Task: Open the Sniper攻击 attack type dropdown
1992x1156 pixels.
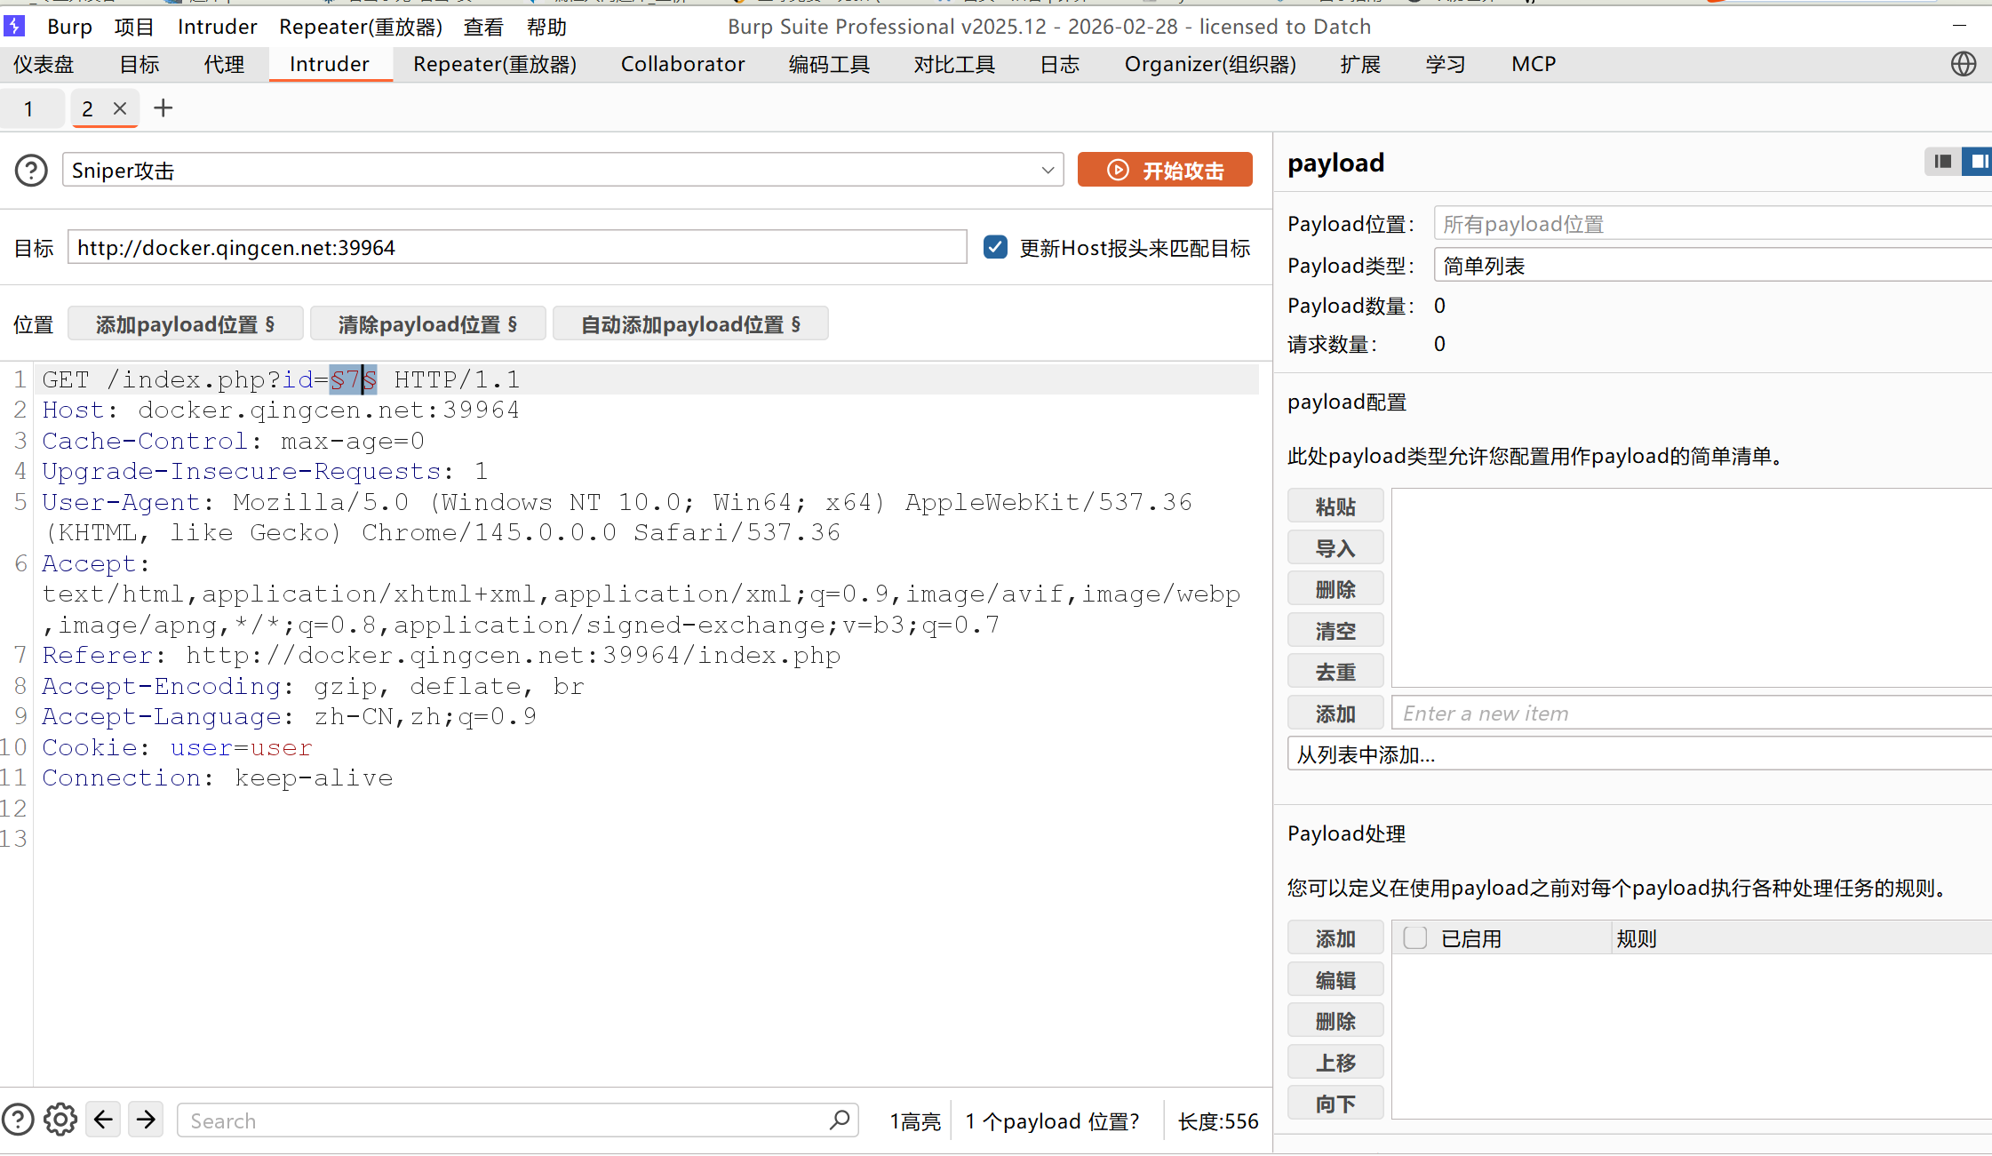Action: coord(1048,170)
